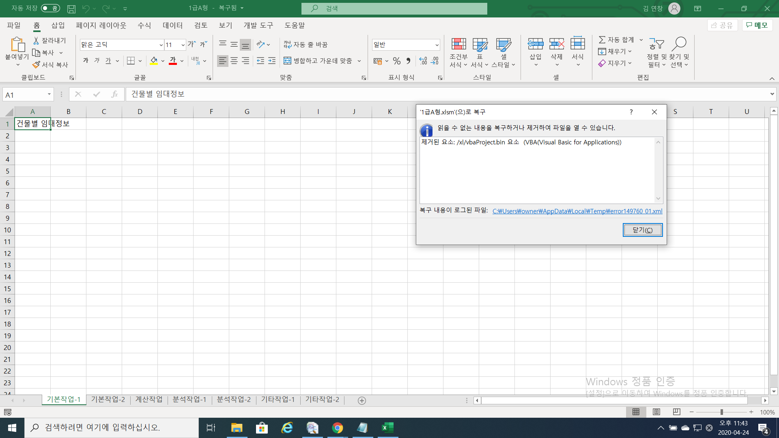Click the Merge and Center icon
This screenshot has width=779, height=438.
[x=287, y=61]
